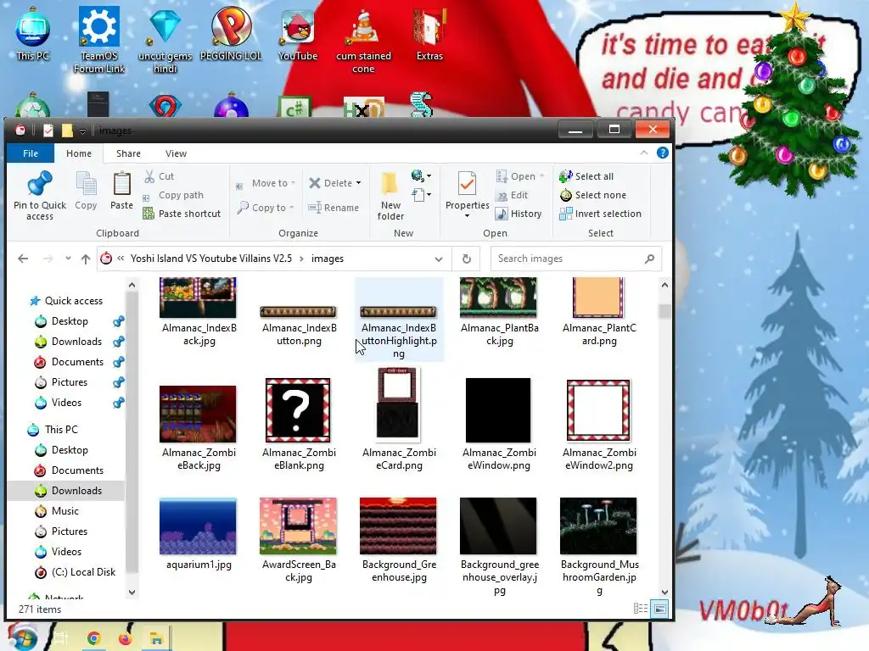
Task: Click the Rename command
Action: point(334,208)
